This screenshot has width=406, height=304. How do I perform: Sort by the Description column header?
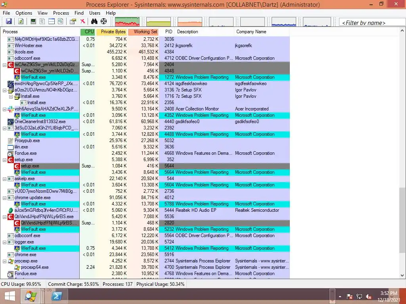pos(205,32)
